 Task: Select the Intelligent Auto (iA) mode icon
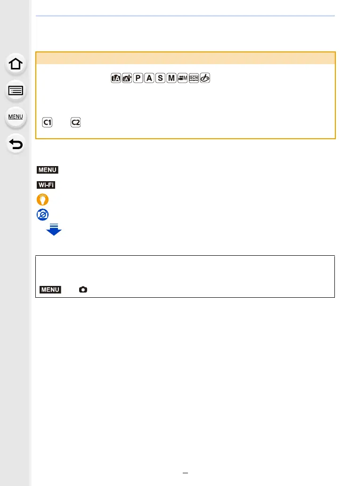[x=116, y=78]
